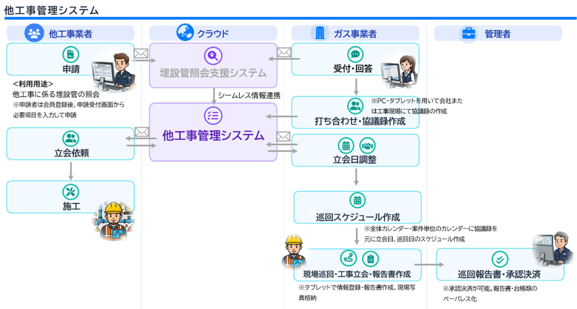
Task: Select the 巡回報告書・承認決済 label
Action: (499, 274)
